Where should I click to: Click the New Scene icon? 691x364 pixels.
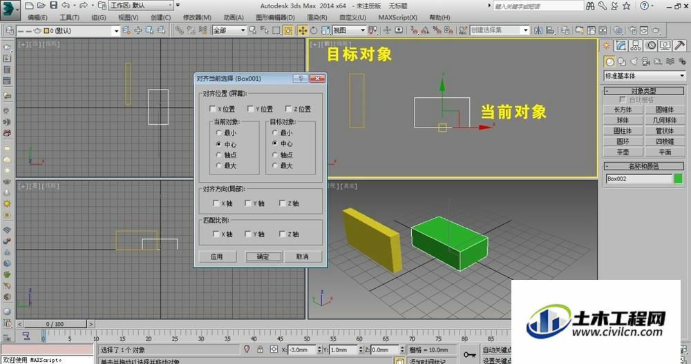30,6
